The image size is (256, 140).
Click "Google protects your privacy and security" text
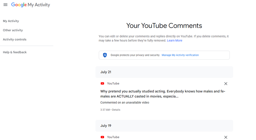[x=135, y=55]
